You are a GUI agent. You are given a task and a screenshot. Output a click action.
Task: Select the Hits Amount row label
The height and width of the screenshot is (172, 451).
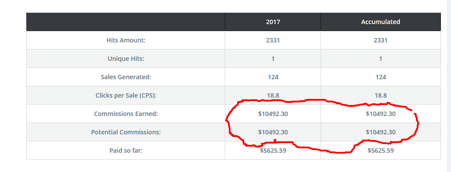[126, 40]
